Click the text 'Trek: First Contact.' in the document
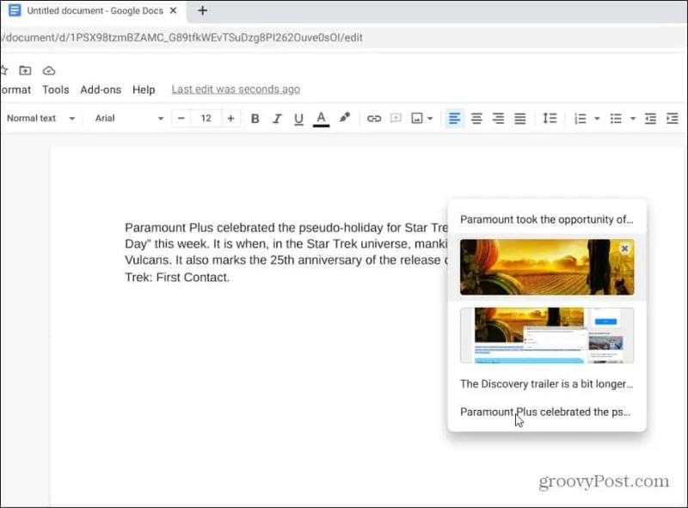Image resolution: width=688 pixels, height=508 pixels. click(x=177, y=278)
